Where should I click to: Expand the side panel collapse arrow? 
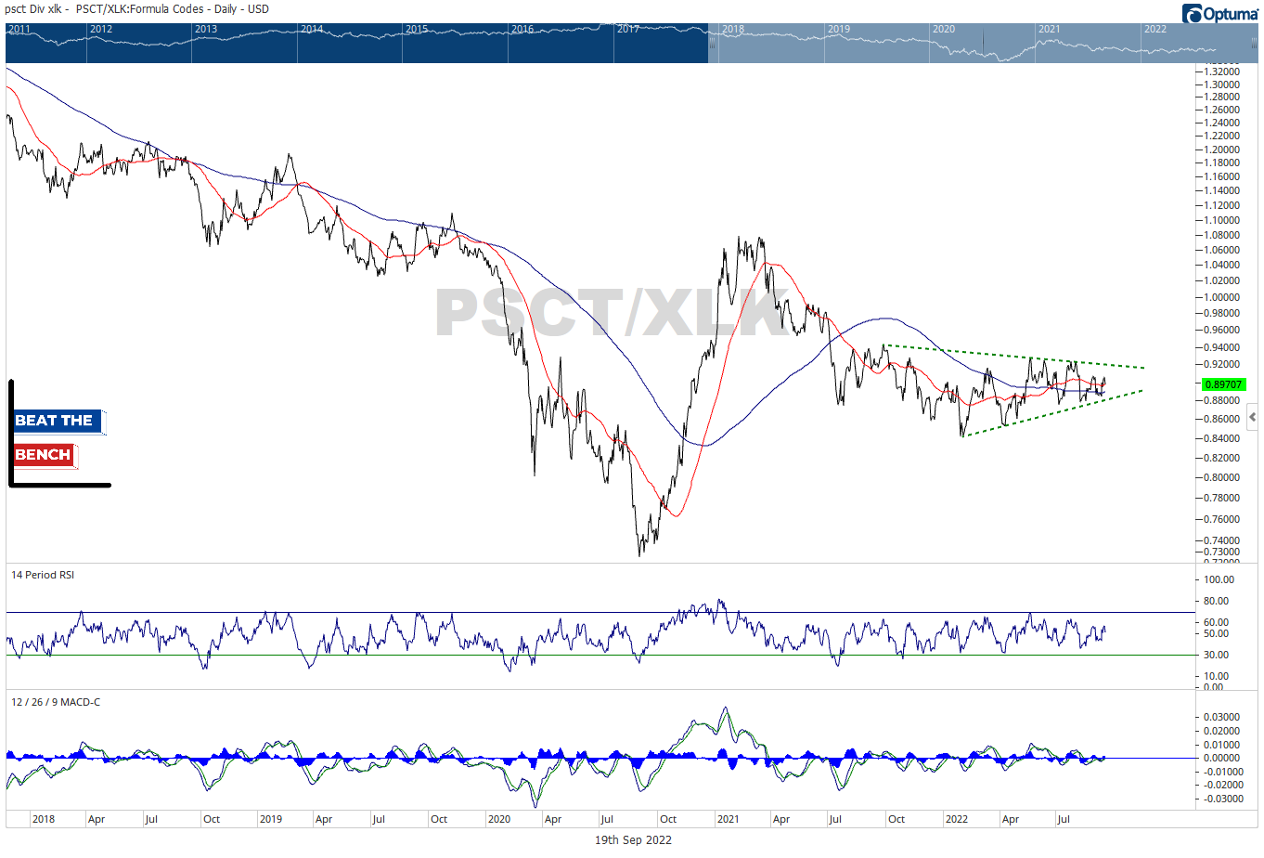point(1253,417)
